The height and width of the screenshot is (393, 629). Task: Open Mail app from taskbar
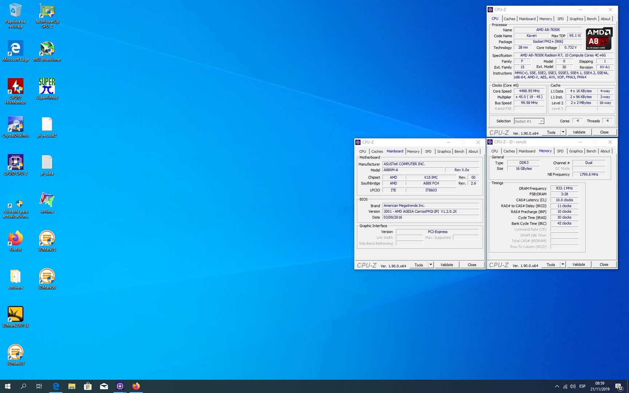(104, 386)
